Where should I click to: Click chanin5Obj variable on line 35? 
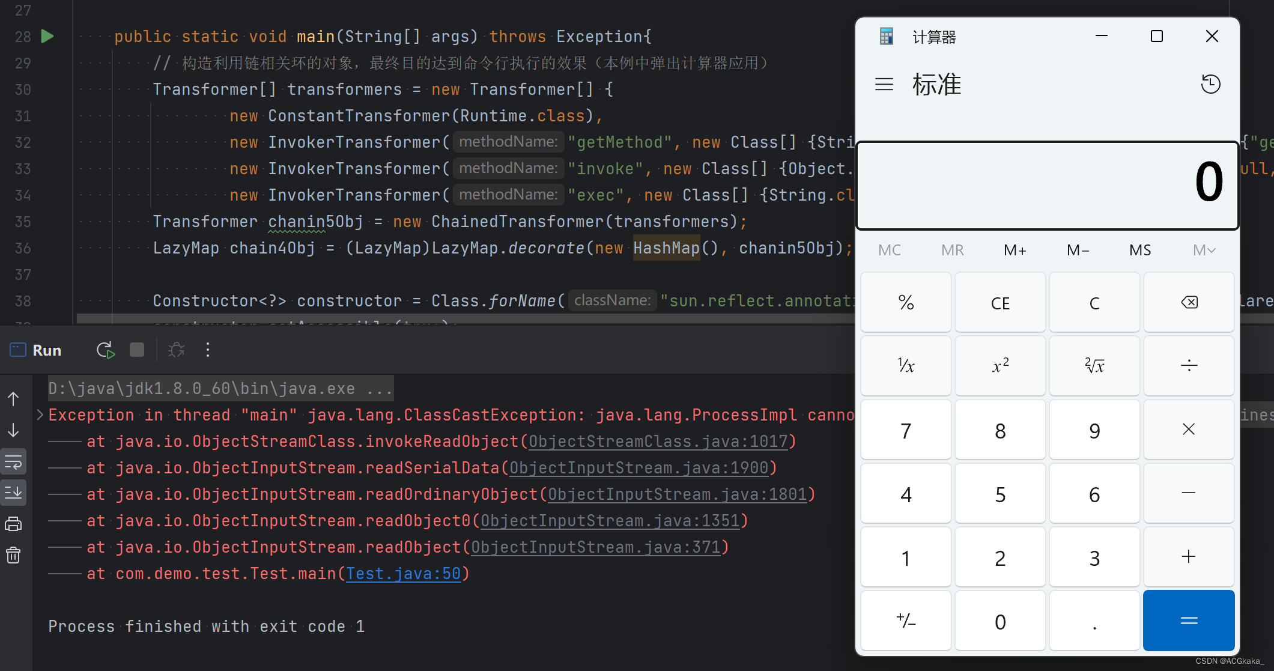315,222
